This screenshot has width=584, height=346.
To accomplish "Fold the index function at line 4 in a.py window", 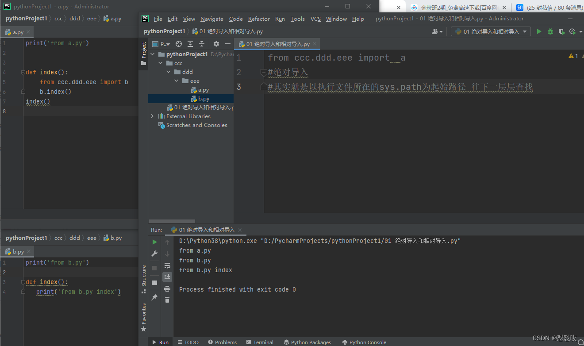I will (x=23, y=73).
